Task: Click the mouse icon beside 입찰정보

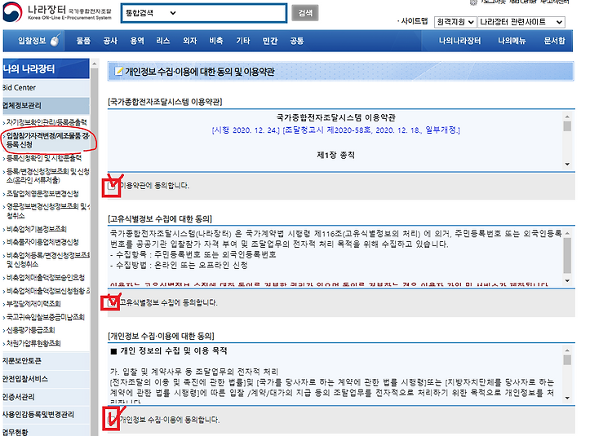Action: [55, 40]
